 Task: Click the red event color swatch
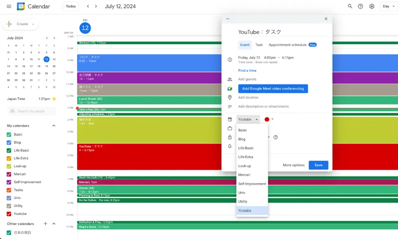[x=267, y=119]
